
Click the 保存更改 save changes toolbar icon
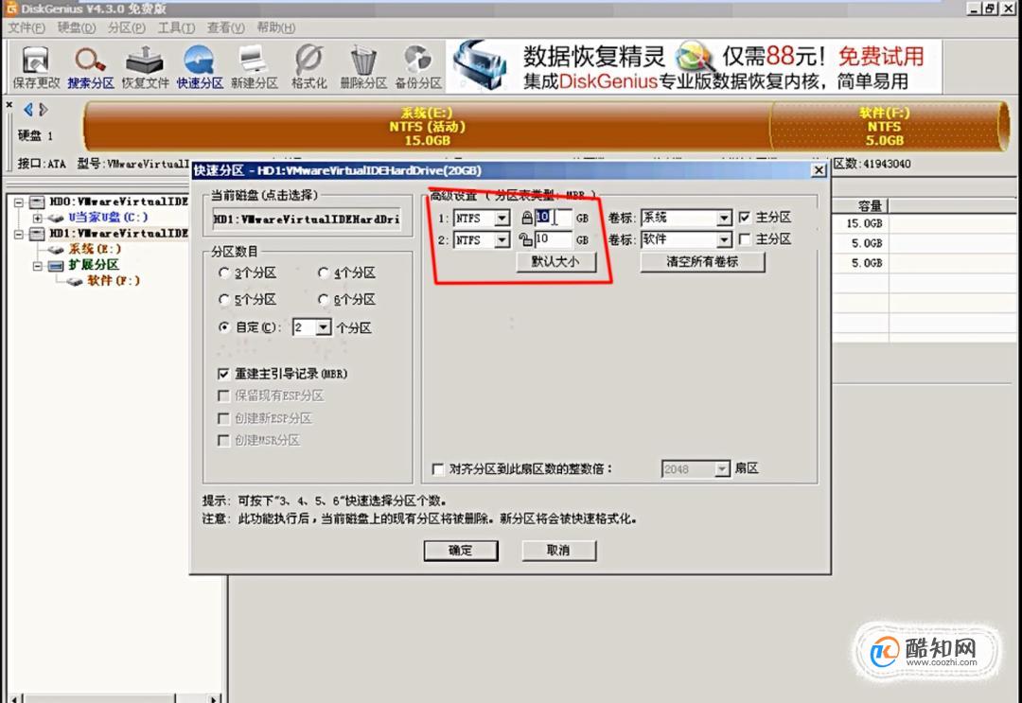(x=36, y=67)
